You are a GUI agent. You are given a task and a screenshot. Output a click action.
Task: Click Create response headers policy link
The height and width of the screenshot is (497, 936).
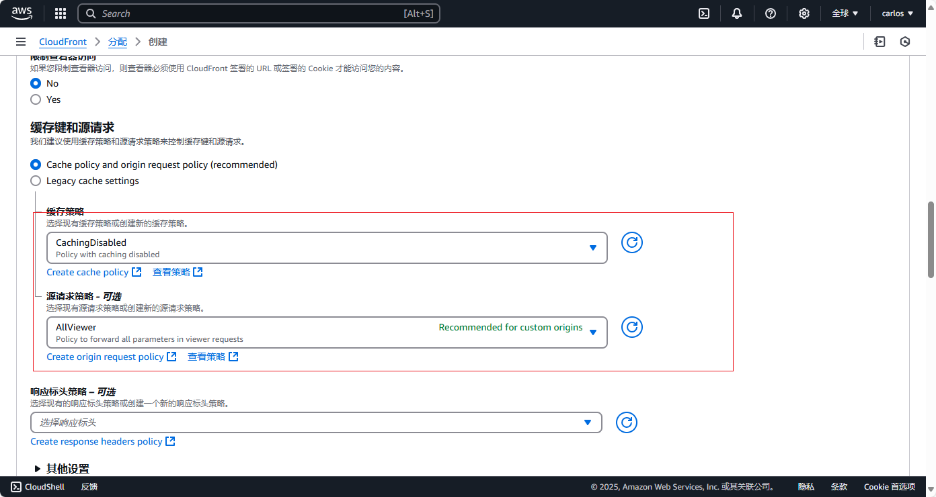103,441
